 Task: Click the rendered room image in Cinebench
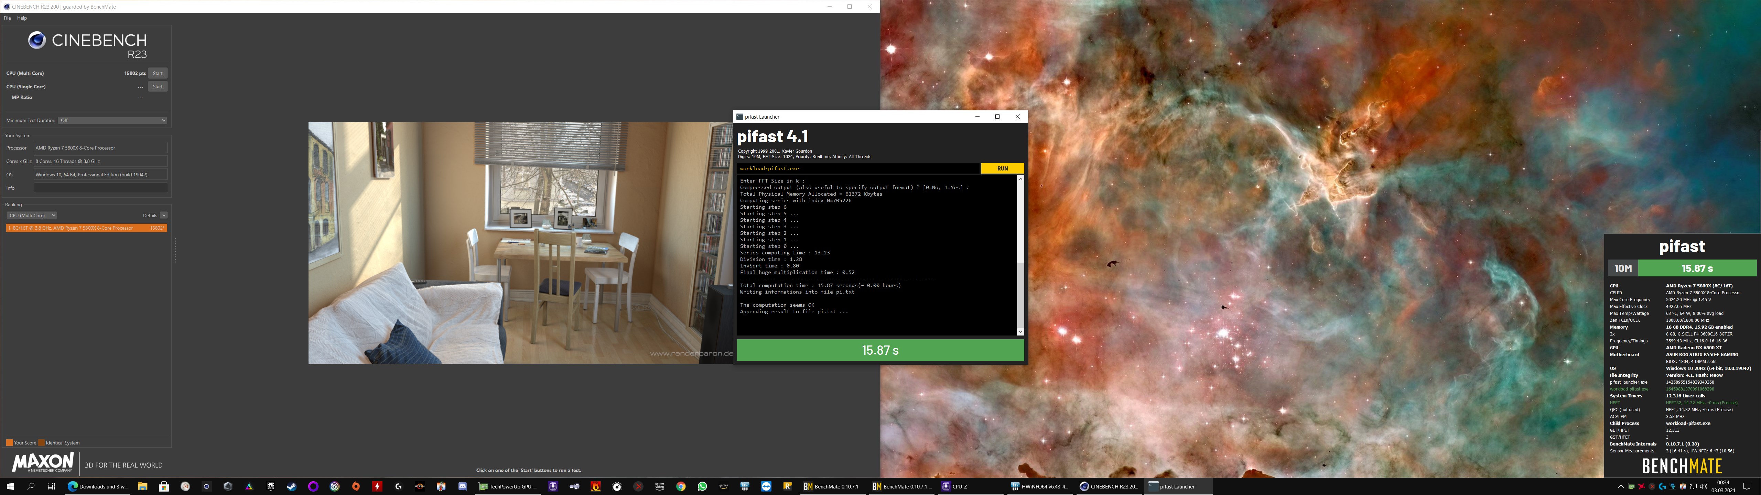520,243
